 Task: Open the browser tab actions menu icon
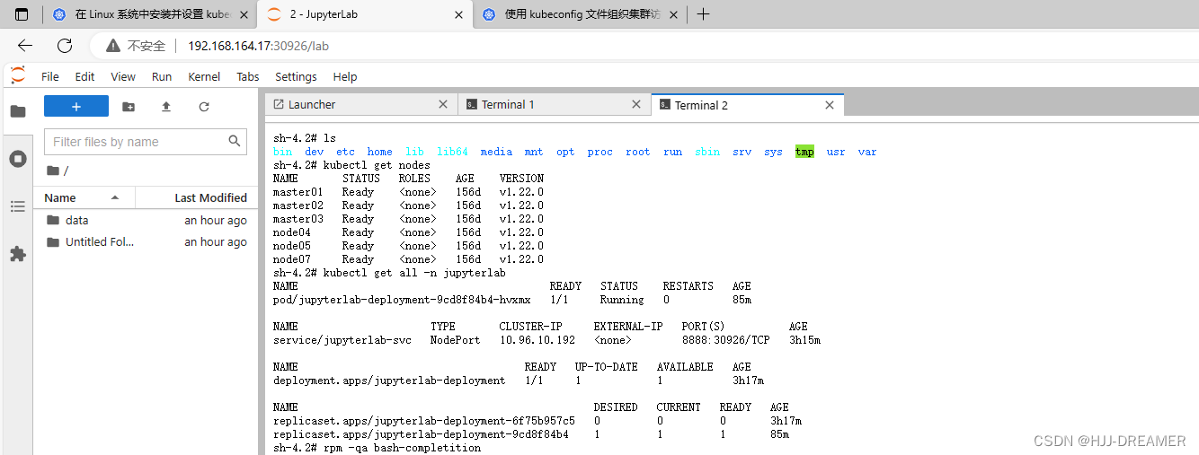(22, 14)
